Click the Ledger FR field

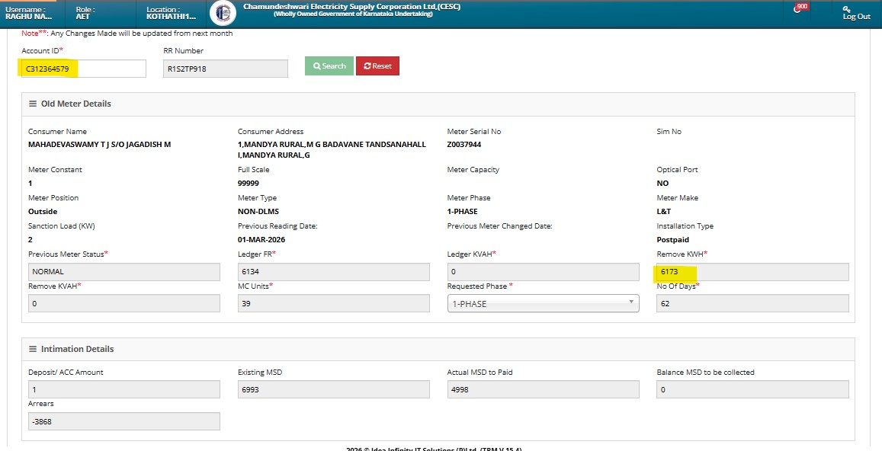tap(333, 272)
